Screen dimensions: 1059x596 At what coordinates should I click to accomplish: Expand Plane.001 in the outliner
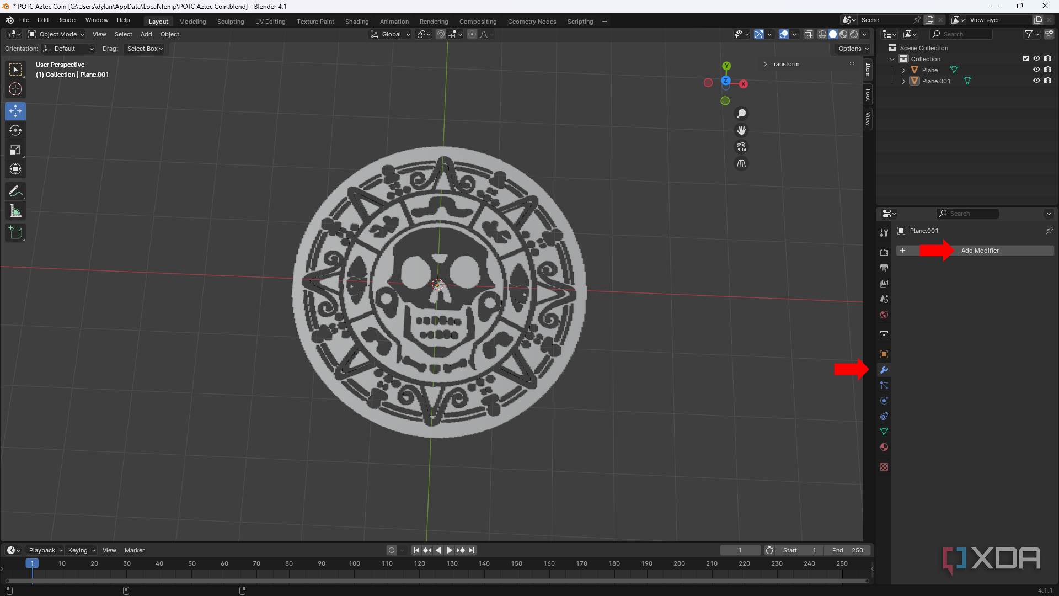click(x=903, y=81)
